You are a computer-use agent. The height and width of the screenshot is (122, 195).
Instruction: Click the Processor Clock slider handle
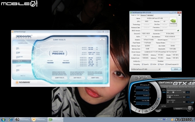(173, 92)
